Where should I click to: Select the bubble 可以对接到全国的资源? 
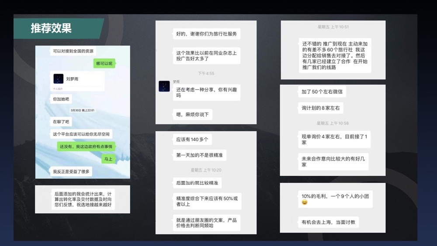[73, 51]
